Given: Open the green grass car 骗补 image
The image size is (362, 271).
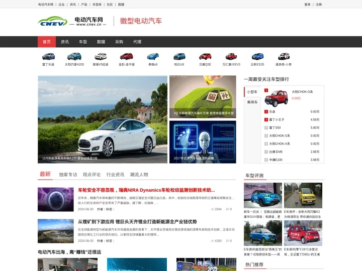Looking at the screenshot, I should [x=203, y=97].
